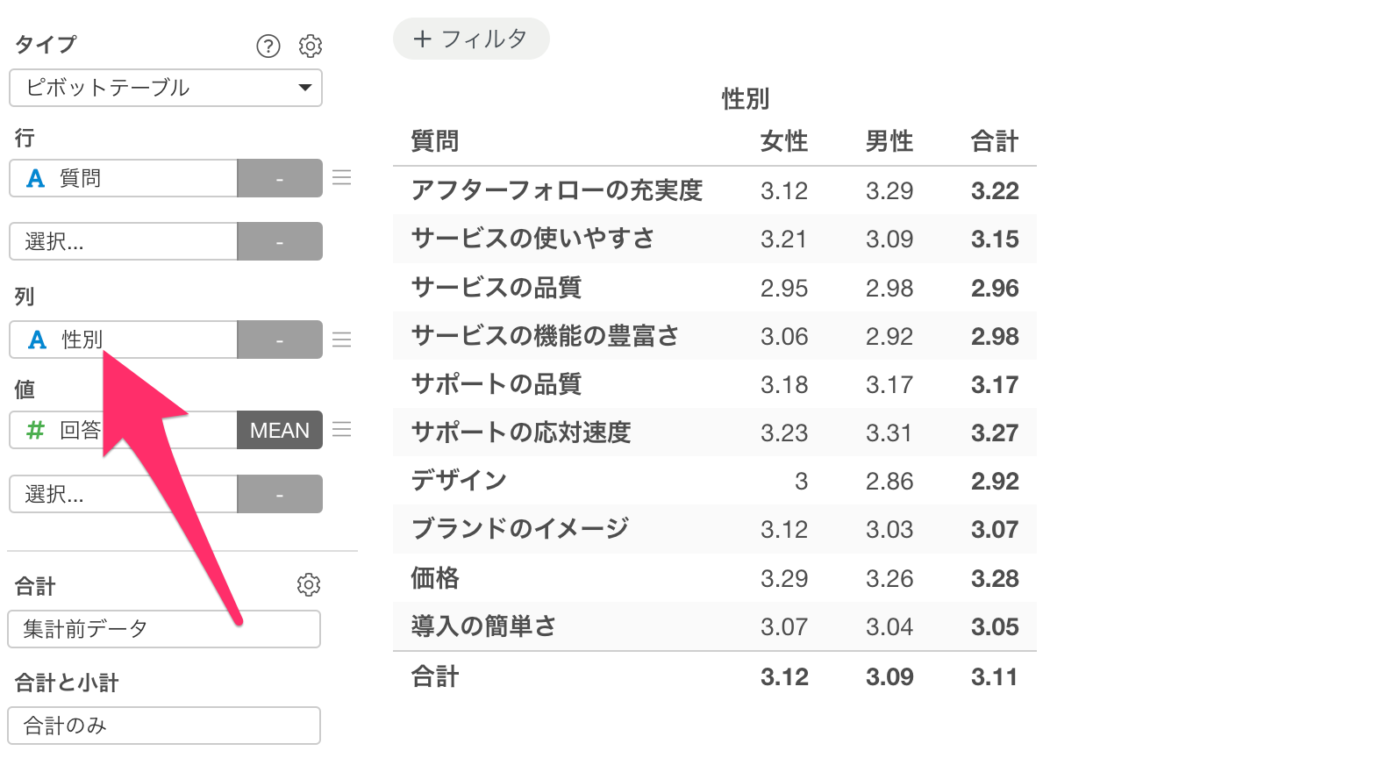Viewport: 1400px width, 758px height.
Task: Select the empty second row 選択 field
Action: [x=124, y=241]
